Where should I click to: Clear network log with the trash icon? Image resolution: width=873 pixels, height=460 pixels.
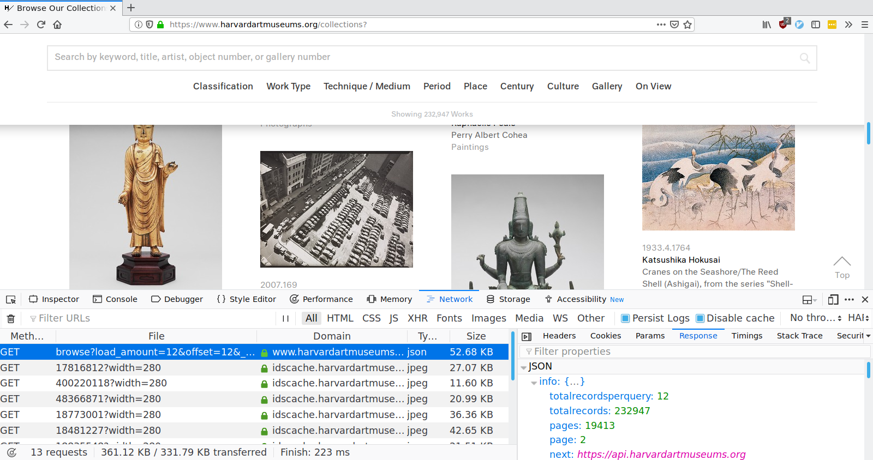11,319
